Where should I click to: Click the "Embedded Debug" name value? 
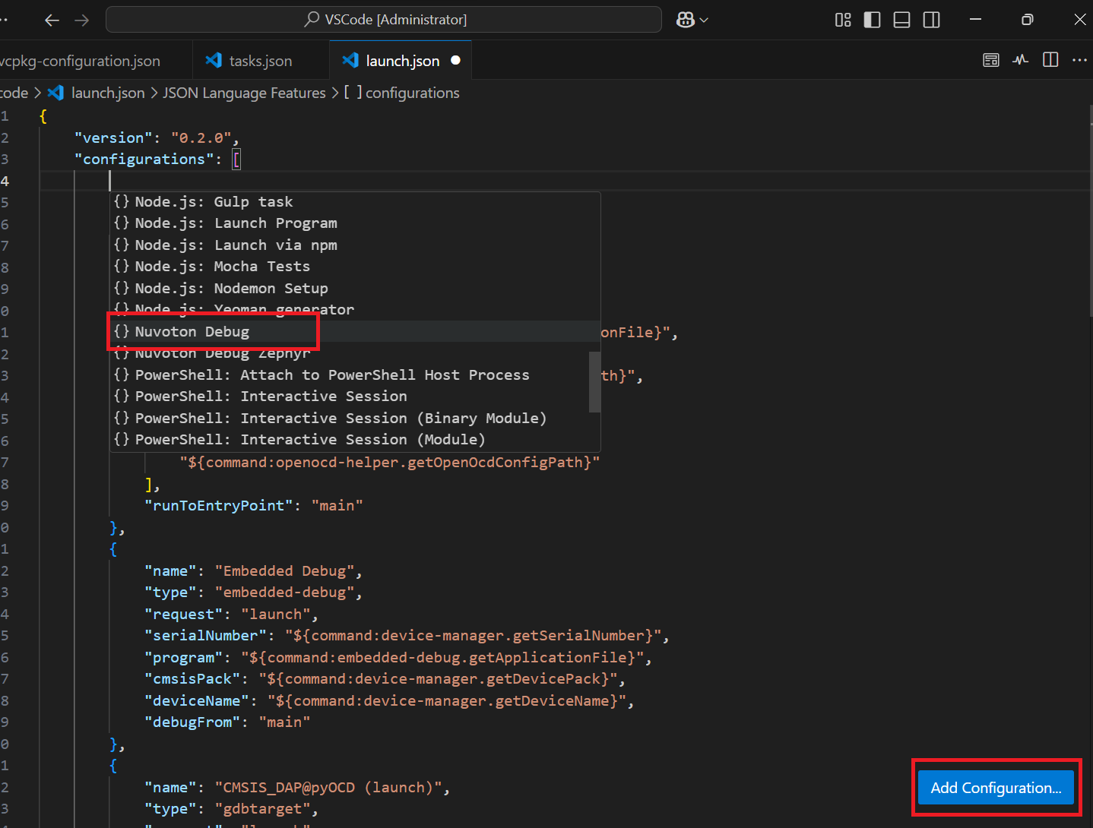(284, 571)
